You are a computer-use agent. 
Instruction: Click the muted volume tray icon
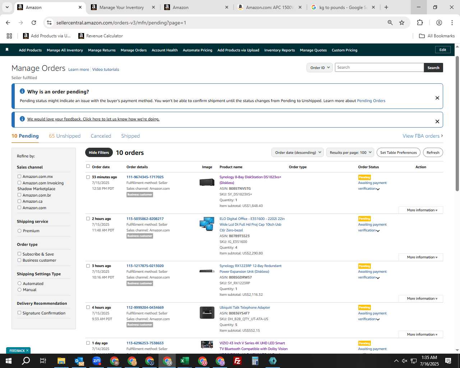(405, 361)
